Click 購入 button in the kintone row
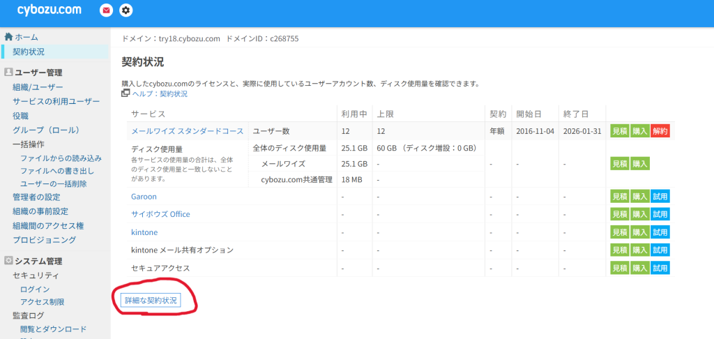The width and height of the screenshot is (714, 339). click(639, 232)
